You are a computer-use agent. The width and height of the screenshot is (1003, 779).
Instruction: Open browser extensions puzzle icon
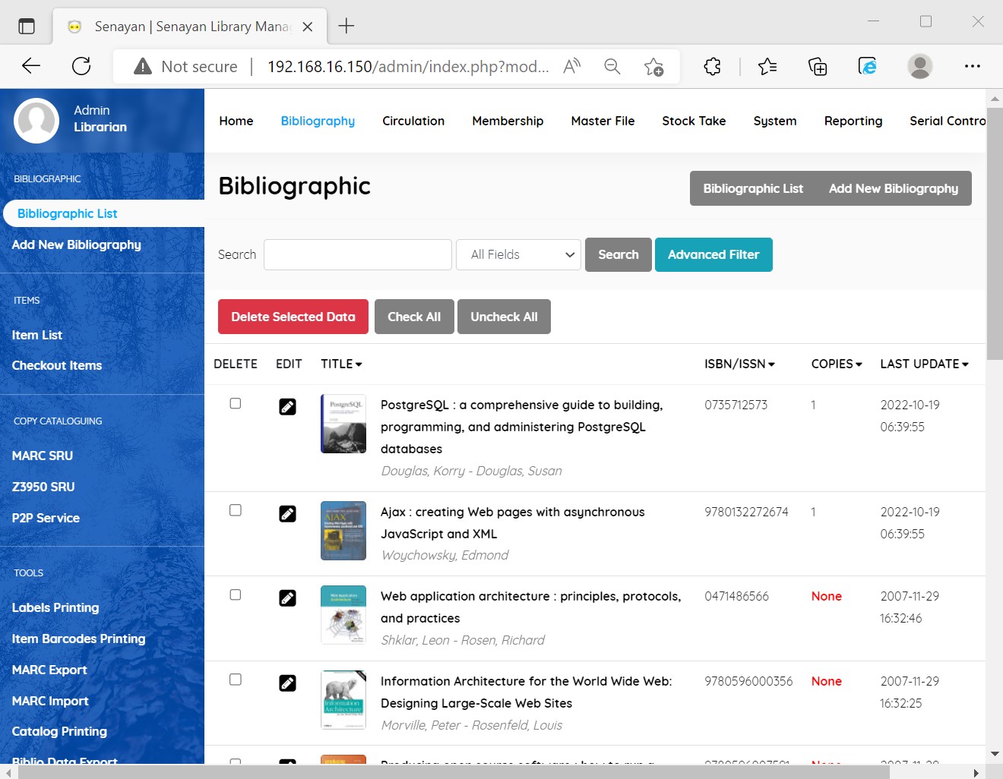pyautogui.click(x=712, y=67)
